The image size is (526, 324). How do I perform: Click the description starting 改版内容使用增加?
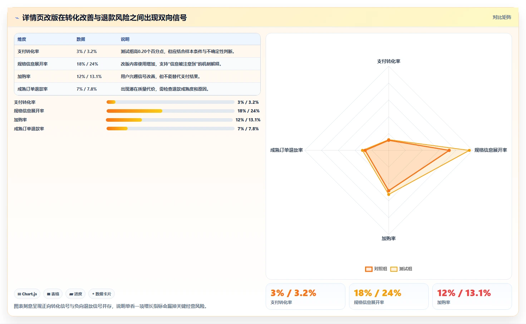(x=171, y=64)
